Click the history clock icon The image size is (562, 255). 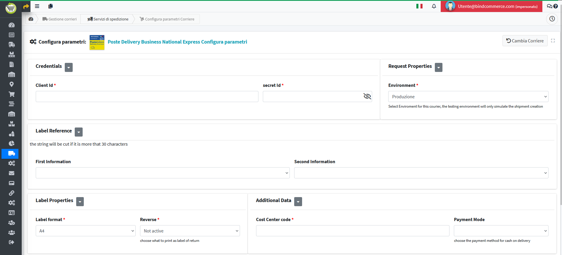tap(552, 19)
